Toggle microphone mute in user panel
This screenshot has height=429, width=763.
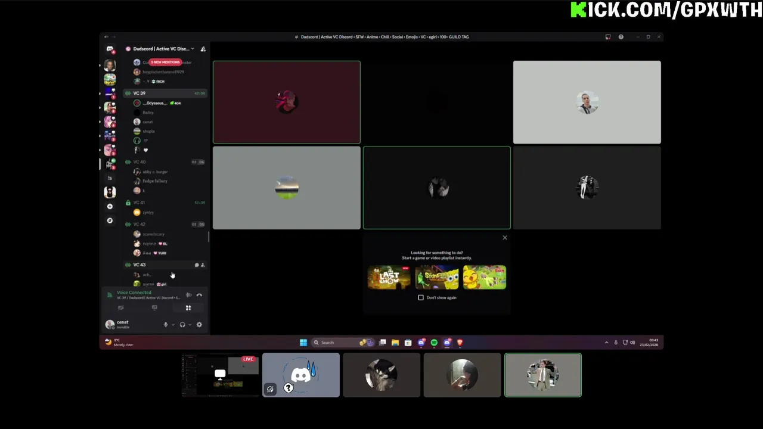pyautogui.click(x=166, y=325)
